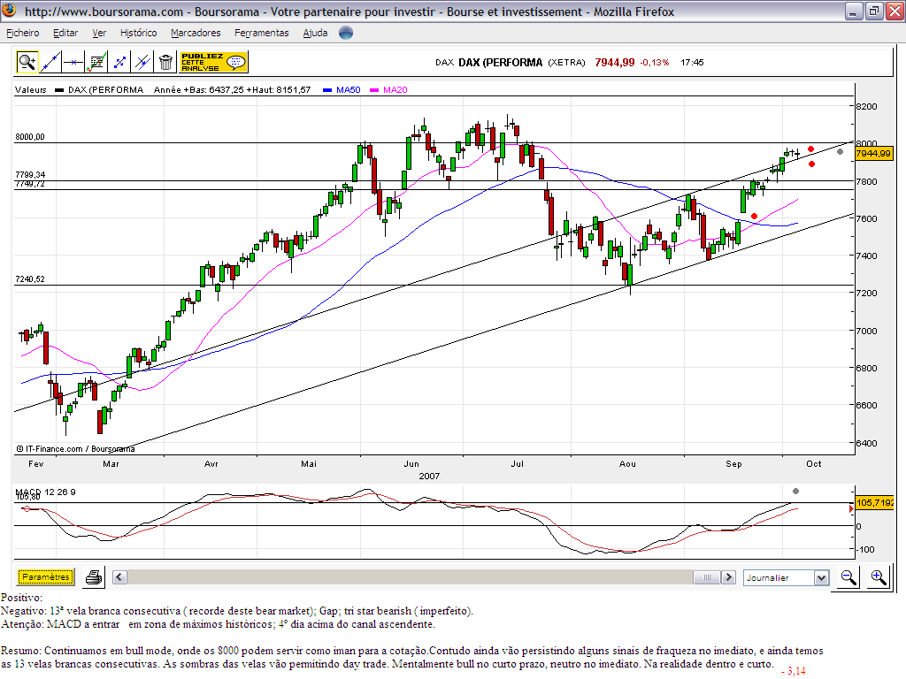This screenshot has height=679, width=906.
Task: Click the right arrow of chart scrollbar
Action: (729, 576)
